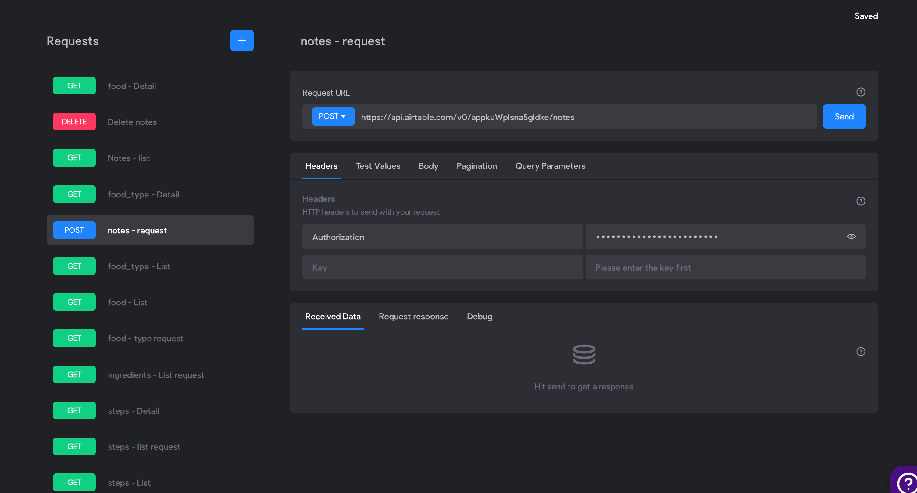Open the Debug tab
917x493 pixels.
pos(479,317)
